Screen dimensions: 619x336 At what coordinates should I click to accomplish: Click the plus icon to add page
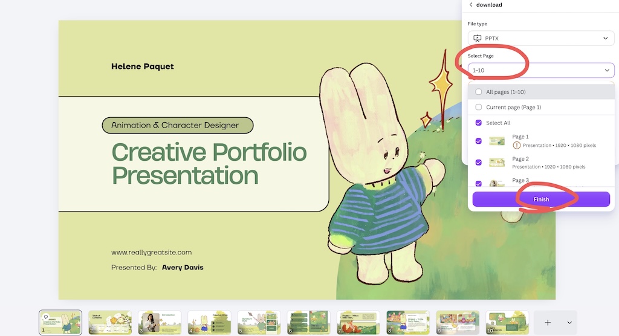pos(548,323)
